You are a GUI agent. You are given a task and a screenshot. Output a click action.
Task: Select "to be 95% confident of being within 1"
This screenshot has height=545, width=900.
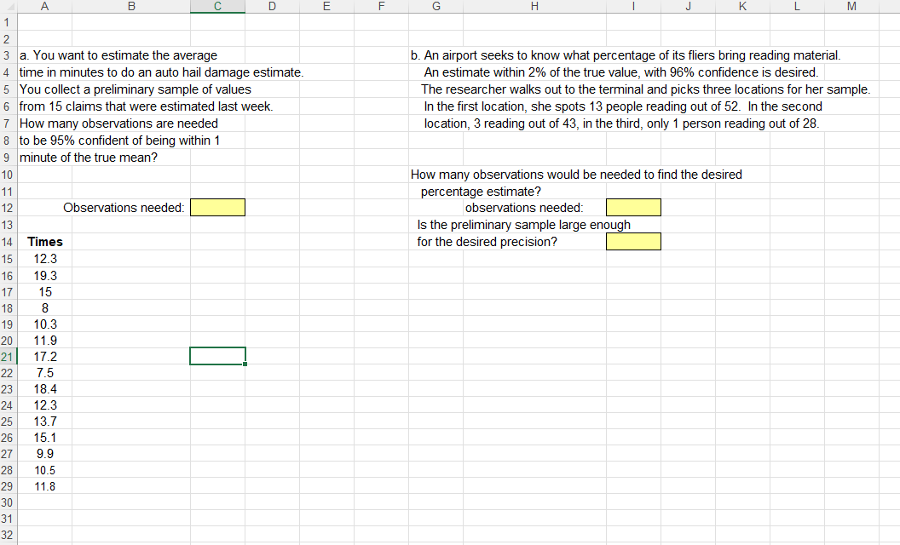coord(120,141)
